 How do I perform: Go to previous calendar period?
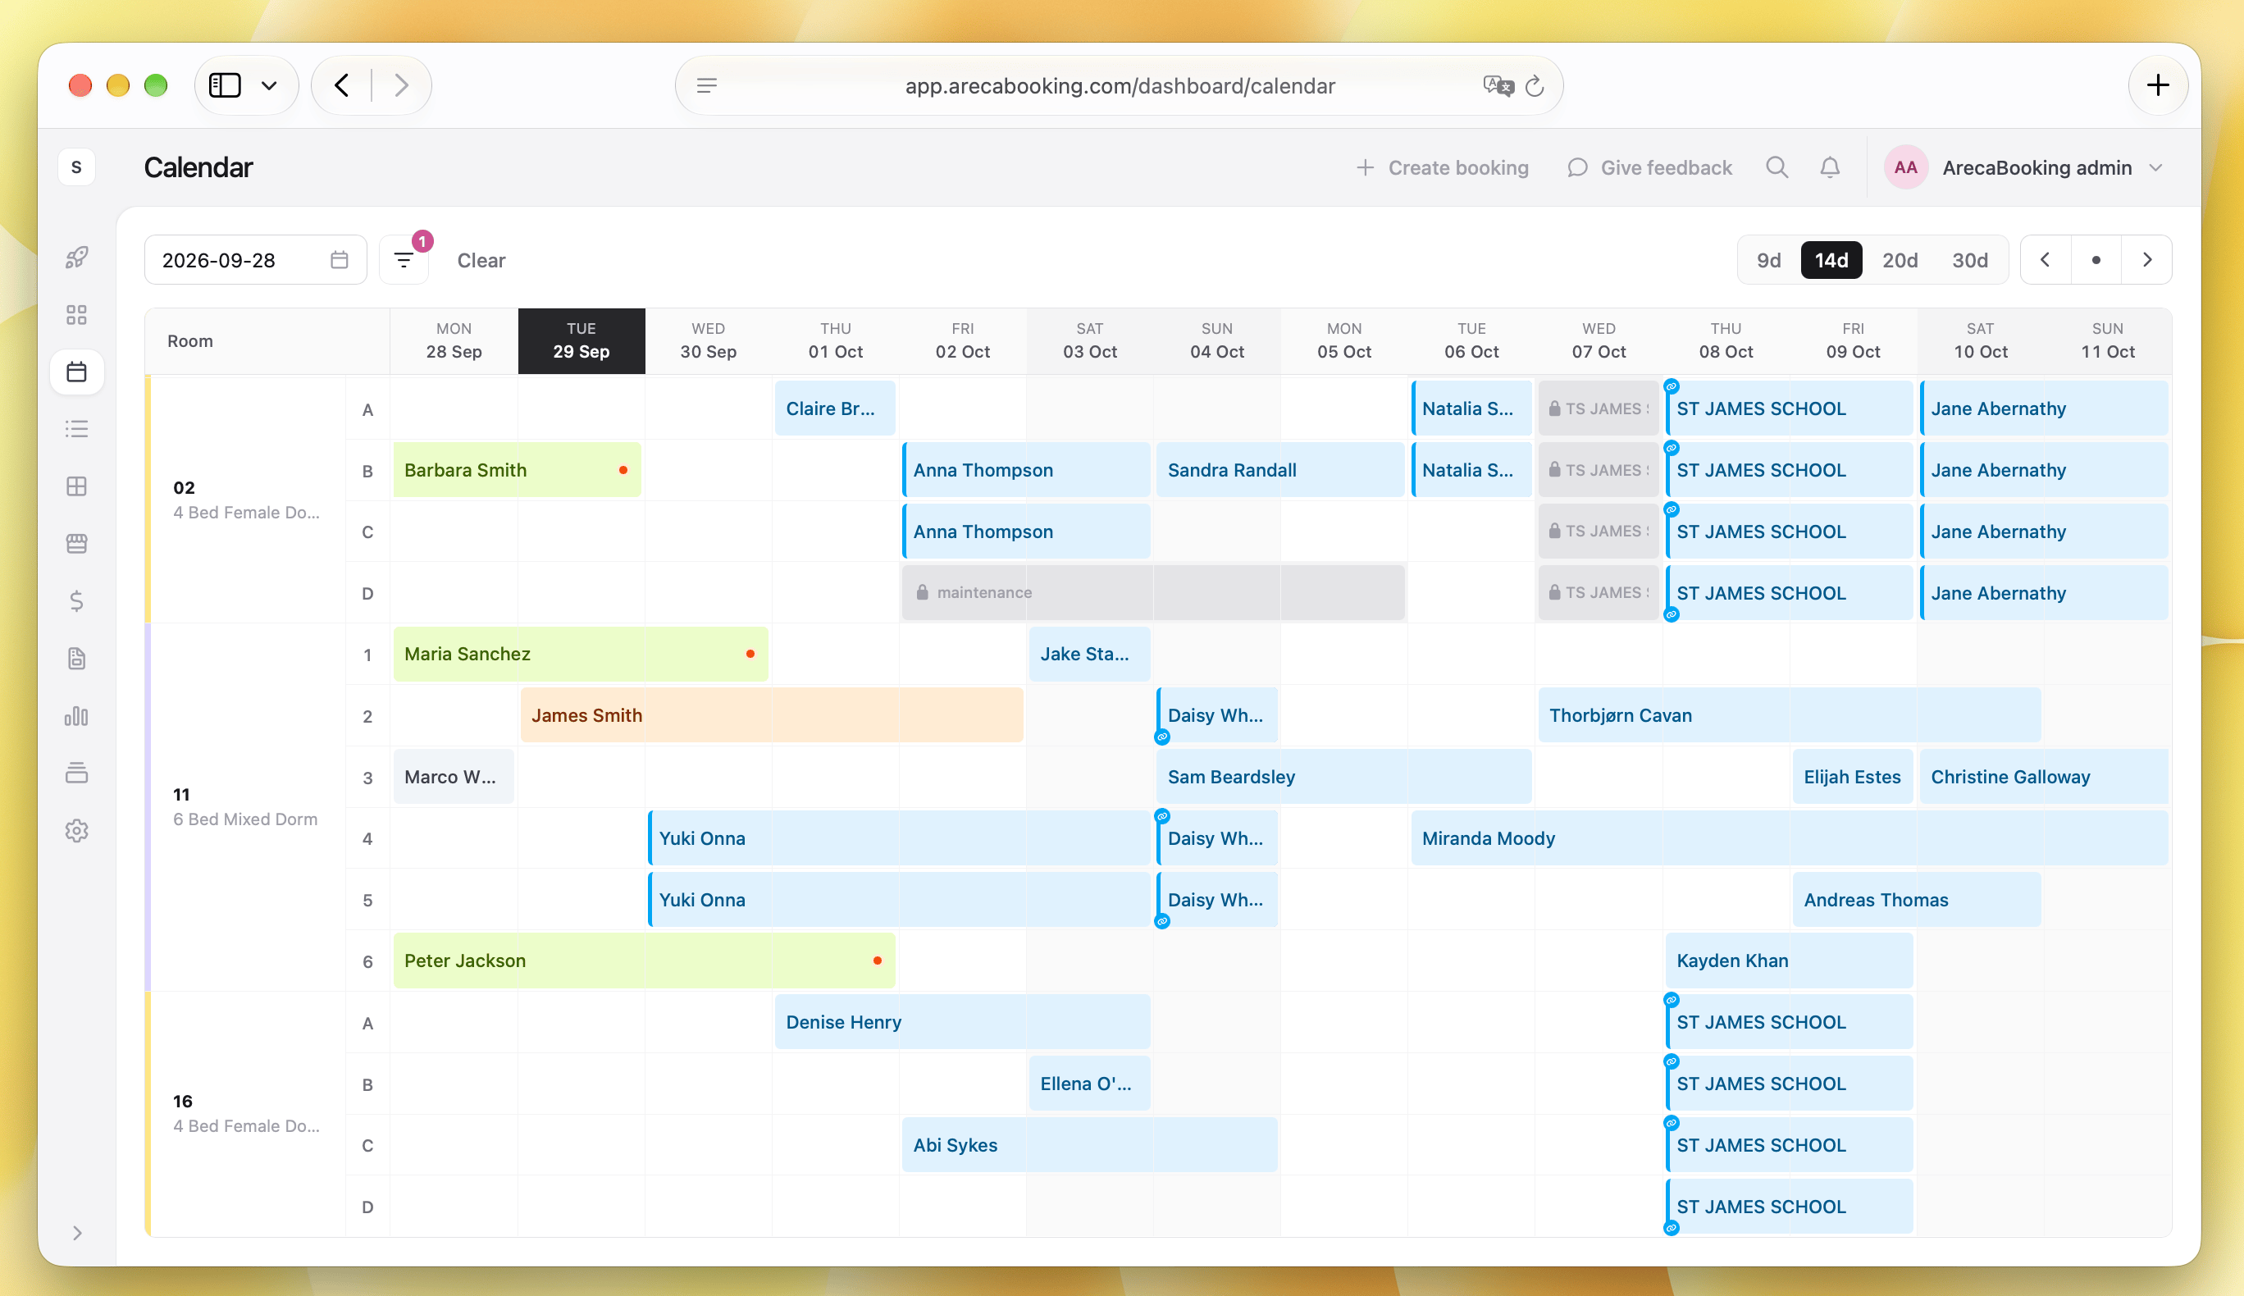(2046, 260)
